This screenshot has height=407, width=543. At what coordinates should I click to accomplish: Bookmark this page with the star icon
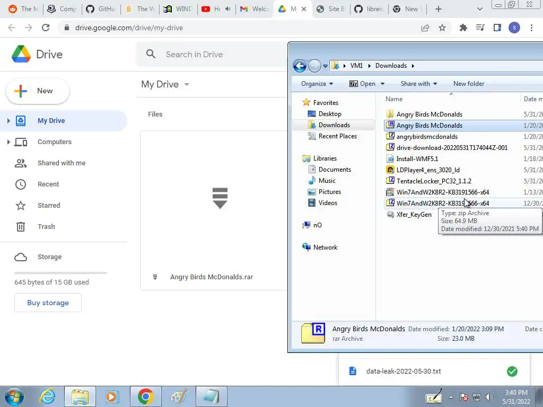click(442, 28)
